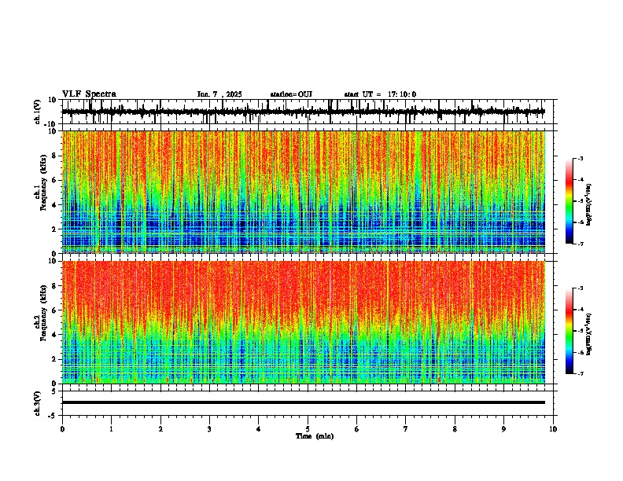Click the ch.2 spectrogram color scale bar

coord(570,331)
